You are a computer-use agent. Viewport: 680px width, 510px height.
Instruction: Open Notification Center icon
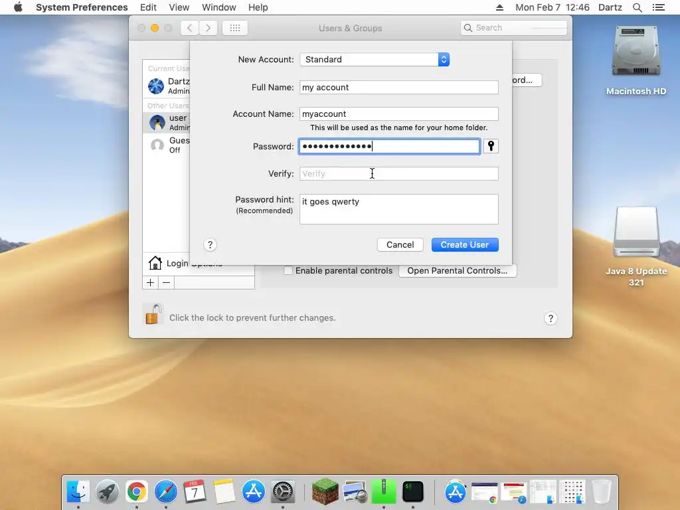(659, 7)
